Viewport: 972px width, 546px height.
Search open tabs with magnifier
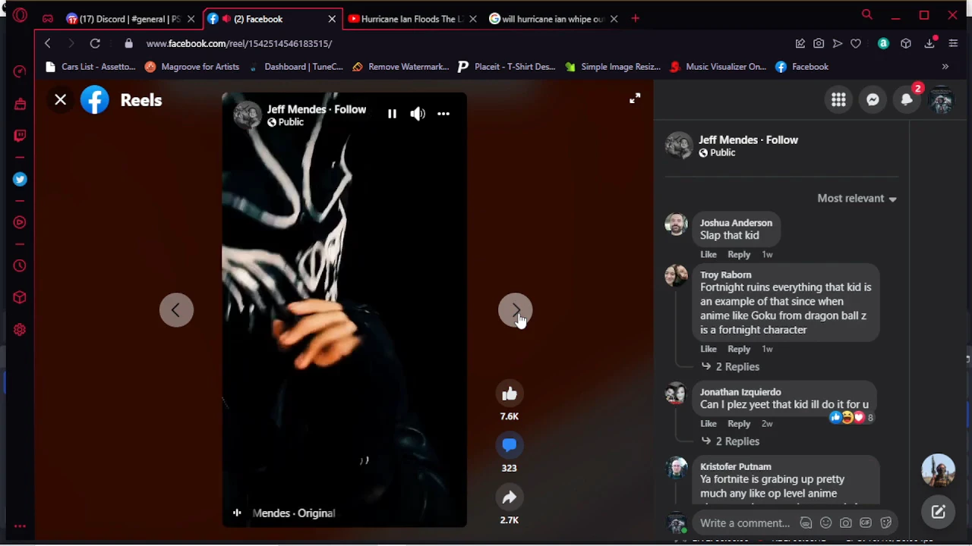(x=866, y=14)
